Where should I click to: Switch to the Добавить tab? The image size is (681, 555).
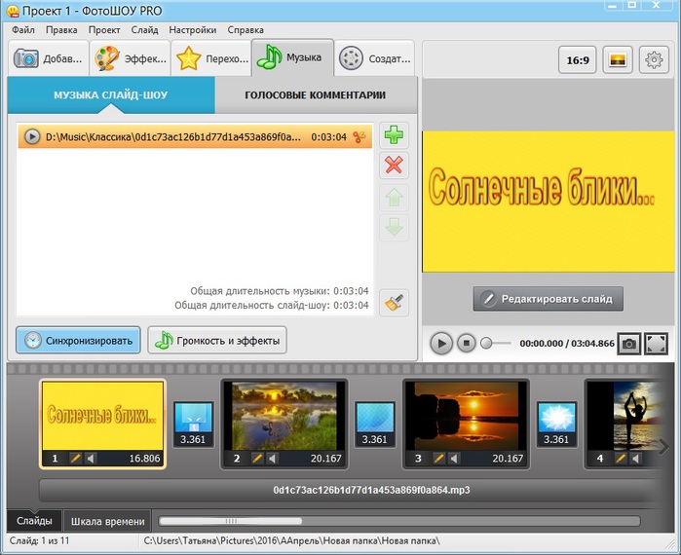48,58
